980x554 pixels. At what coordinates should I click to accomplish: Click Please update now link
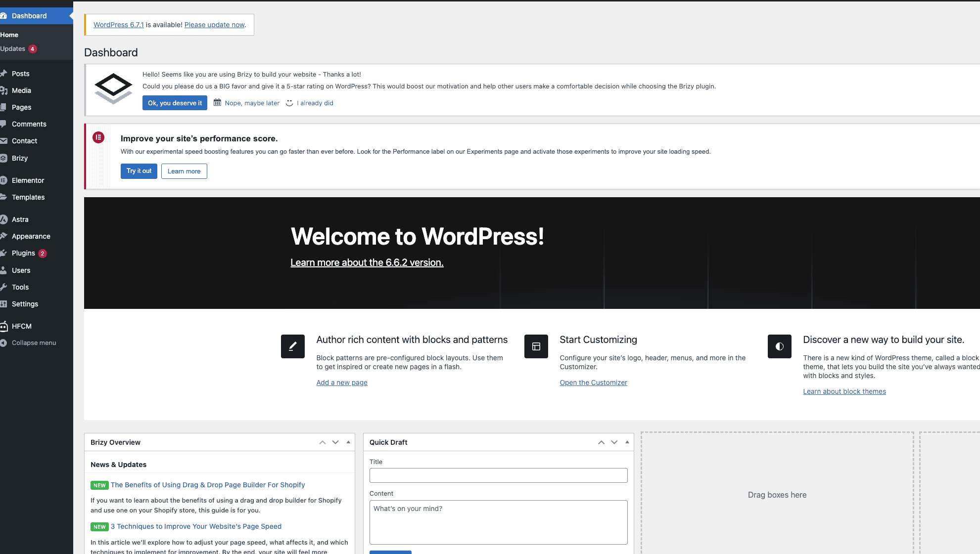(215, 25)
